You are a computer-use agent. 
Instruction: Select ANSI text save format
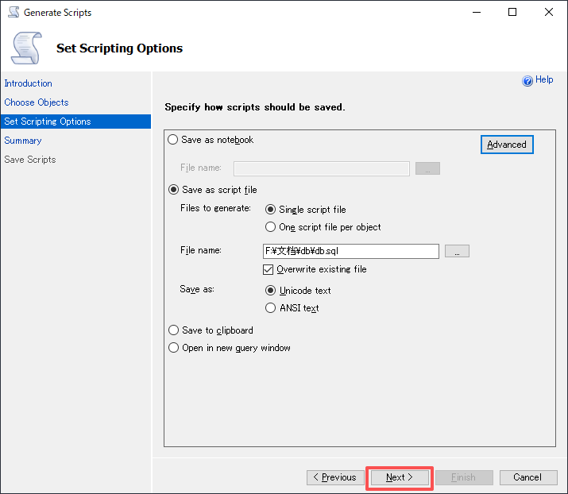coord(271,308)
